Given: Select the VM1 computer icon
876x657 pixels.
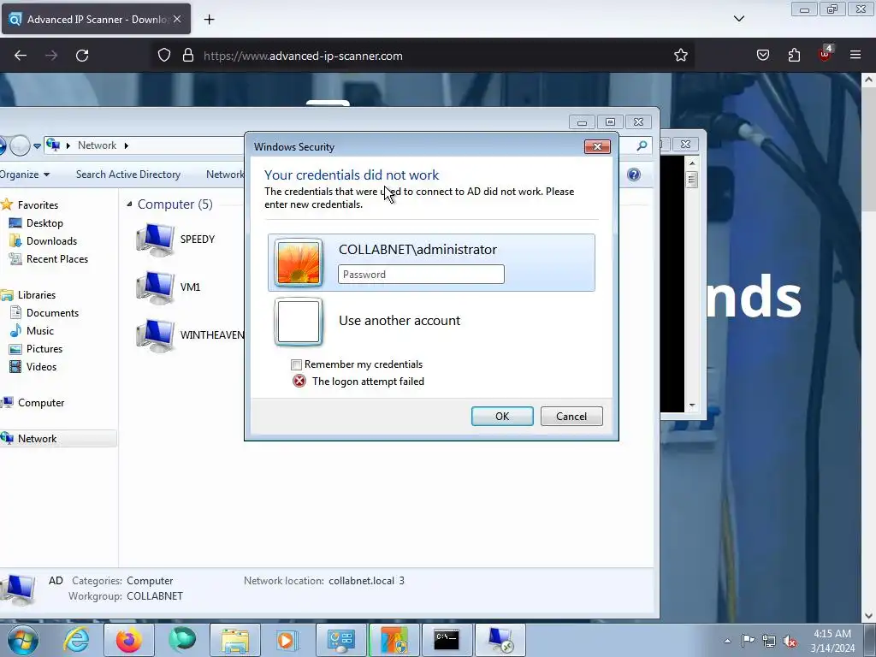Looking at the screenshot, I should 156,287.
